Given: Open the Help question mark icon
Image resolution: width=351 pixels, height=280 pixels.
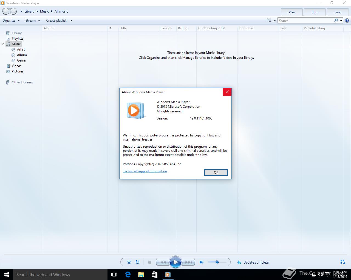Looking at the screenshot, I should point(347,21).
